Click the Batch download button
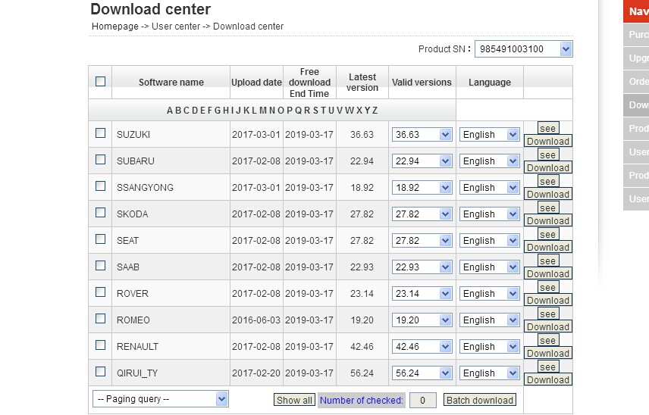The image size is (649, 415). click(x=480, y=400)
